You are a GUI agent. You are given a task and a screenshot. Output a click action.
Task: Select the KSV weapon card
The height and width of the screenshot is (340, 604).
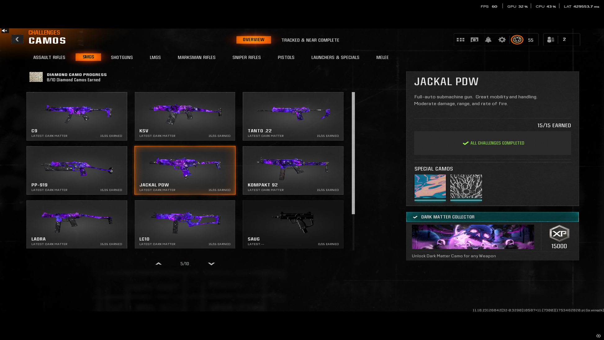click(x=185, y=116)
